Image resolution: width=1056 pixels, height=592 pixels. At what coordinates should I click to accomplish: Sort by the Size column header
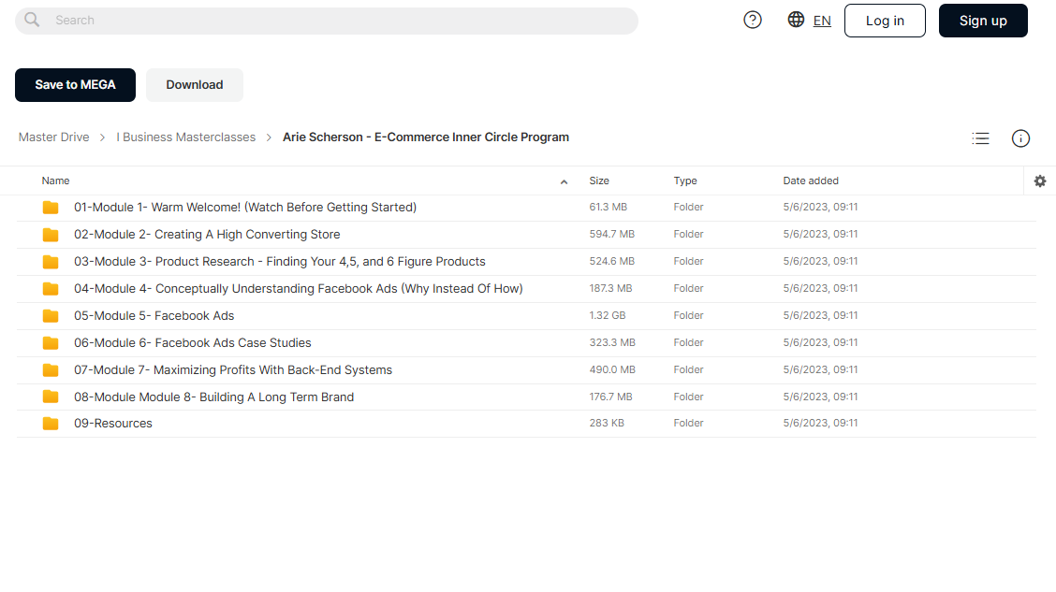pyautogui.click(x=599, y=180)
